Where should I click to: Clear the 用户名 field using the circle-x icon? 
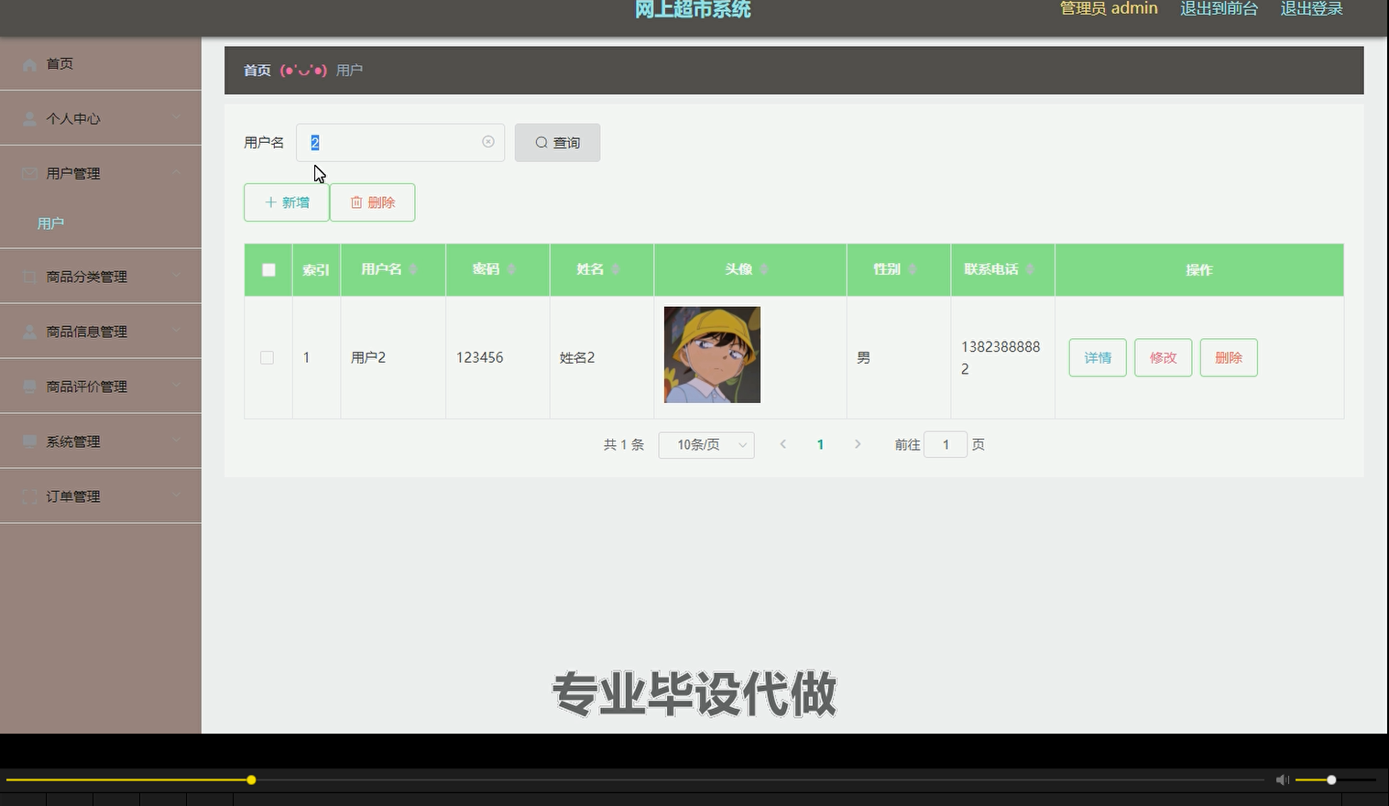[487, 142]
